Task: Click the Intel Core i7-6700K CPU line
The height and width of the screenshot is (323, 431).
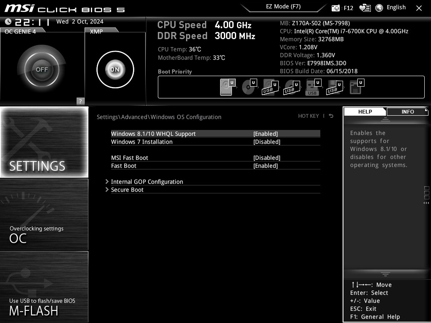Action: 344,31
